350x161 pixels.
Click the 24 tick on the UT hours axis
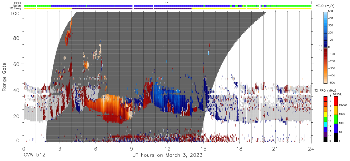point(311,149)
